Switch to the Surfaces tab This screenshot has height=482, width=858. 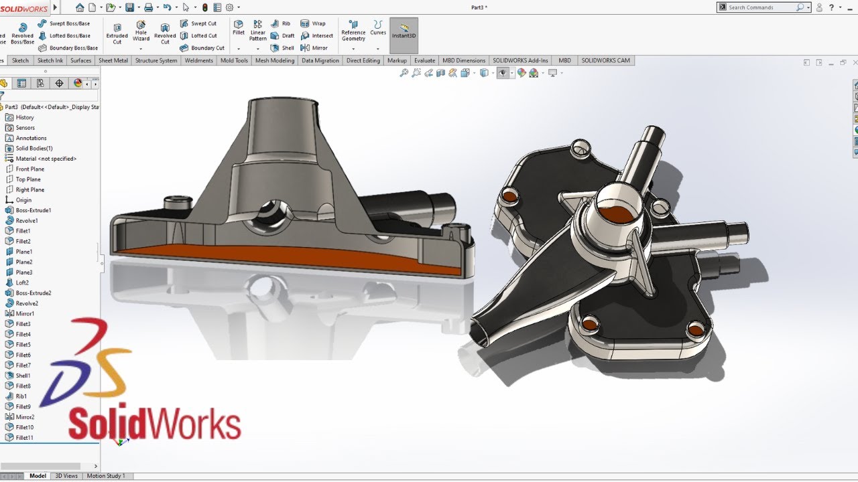pyautogui.click(x=80, y=60)
